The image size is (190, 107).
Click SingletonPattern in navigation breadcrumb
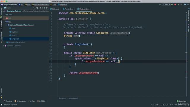[10, 4]
